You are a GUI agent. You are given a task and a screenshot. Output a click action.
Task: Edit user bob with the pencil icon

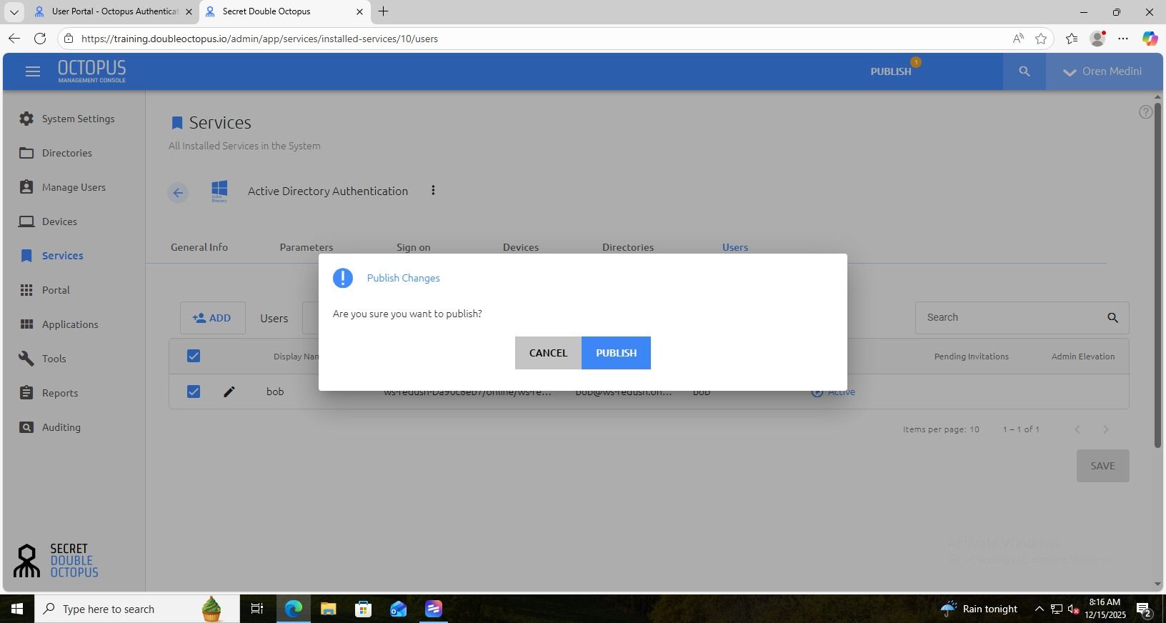click(x=229, y=392)
